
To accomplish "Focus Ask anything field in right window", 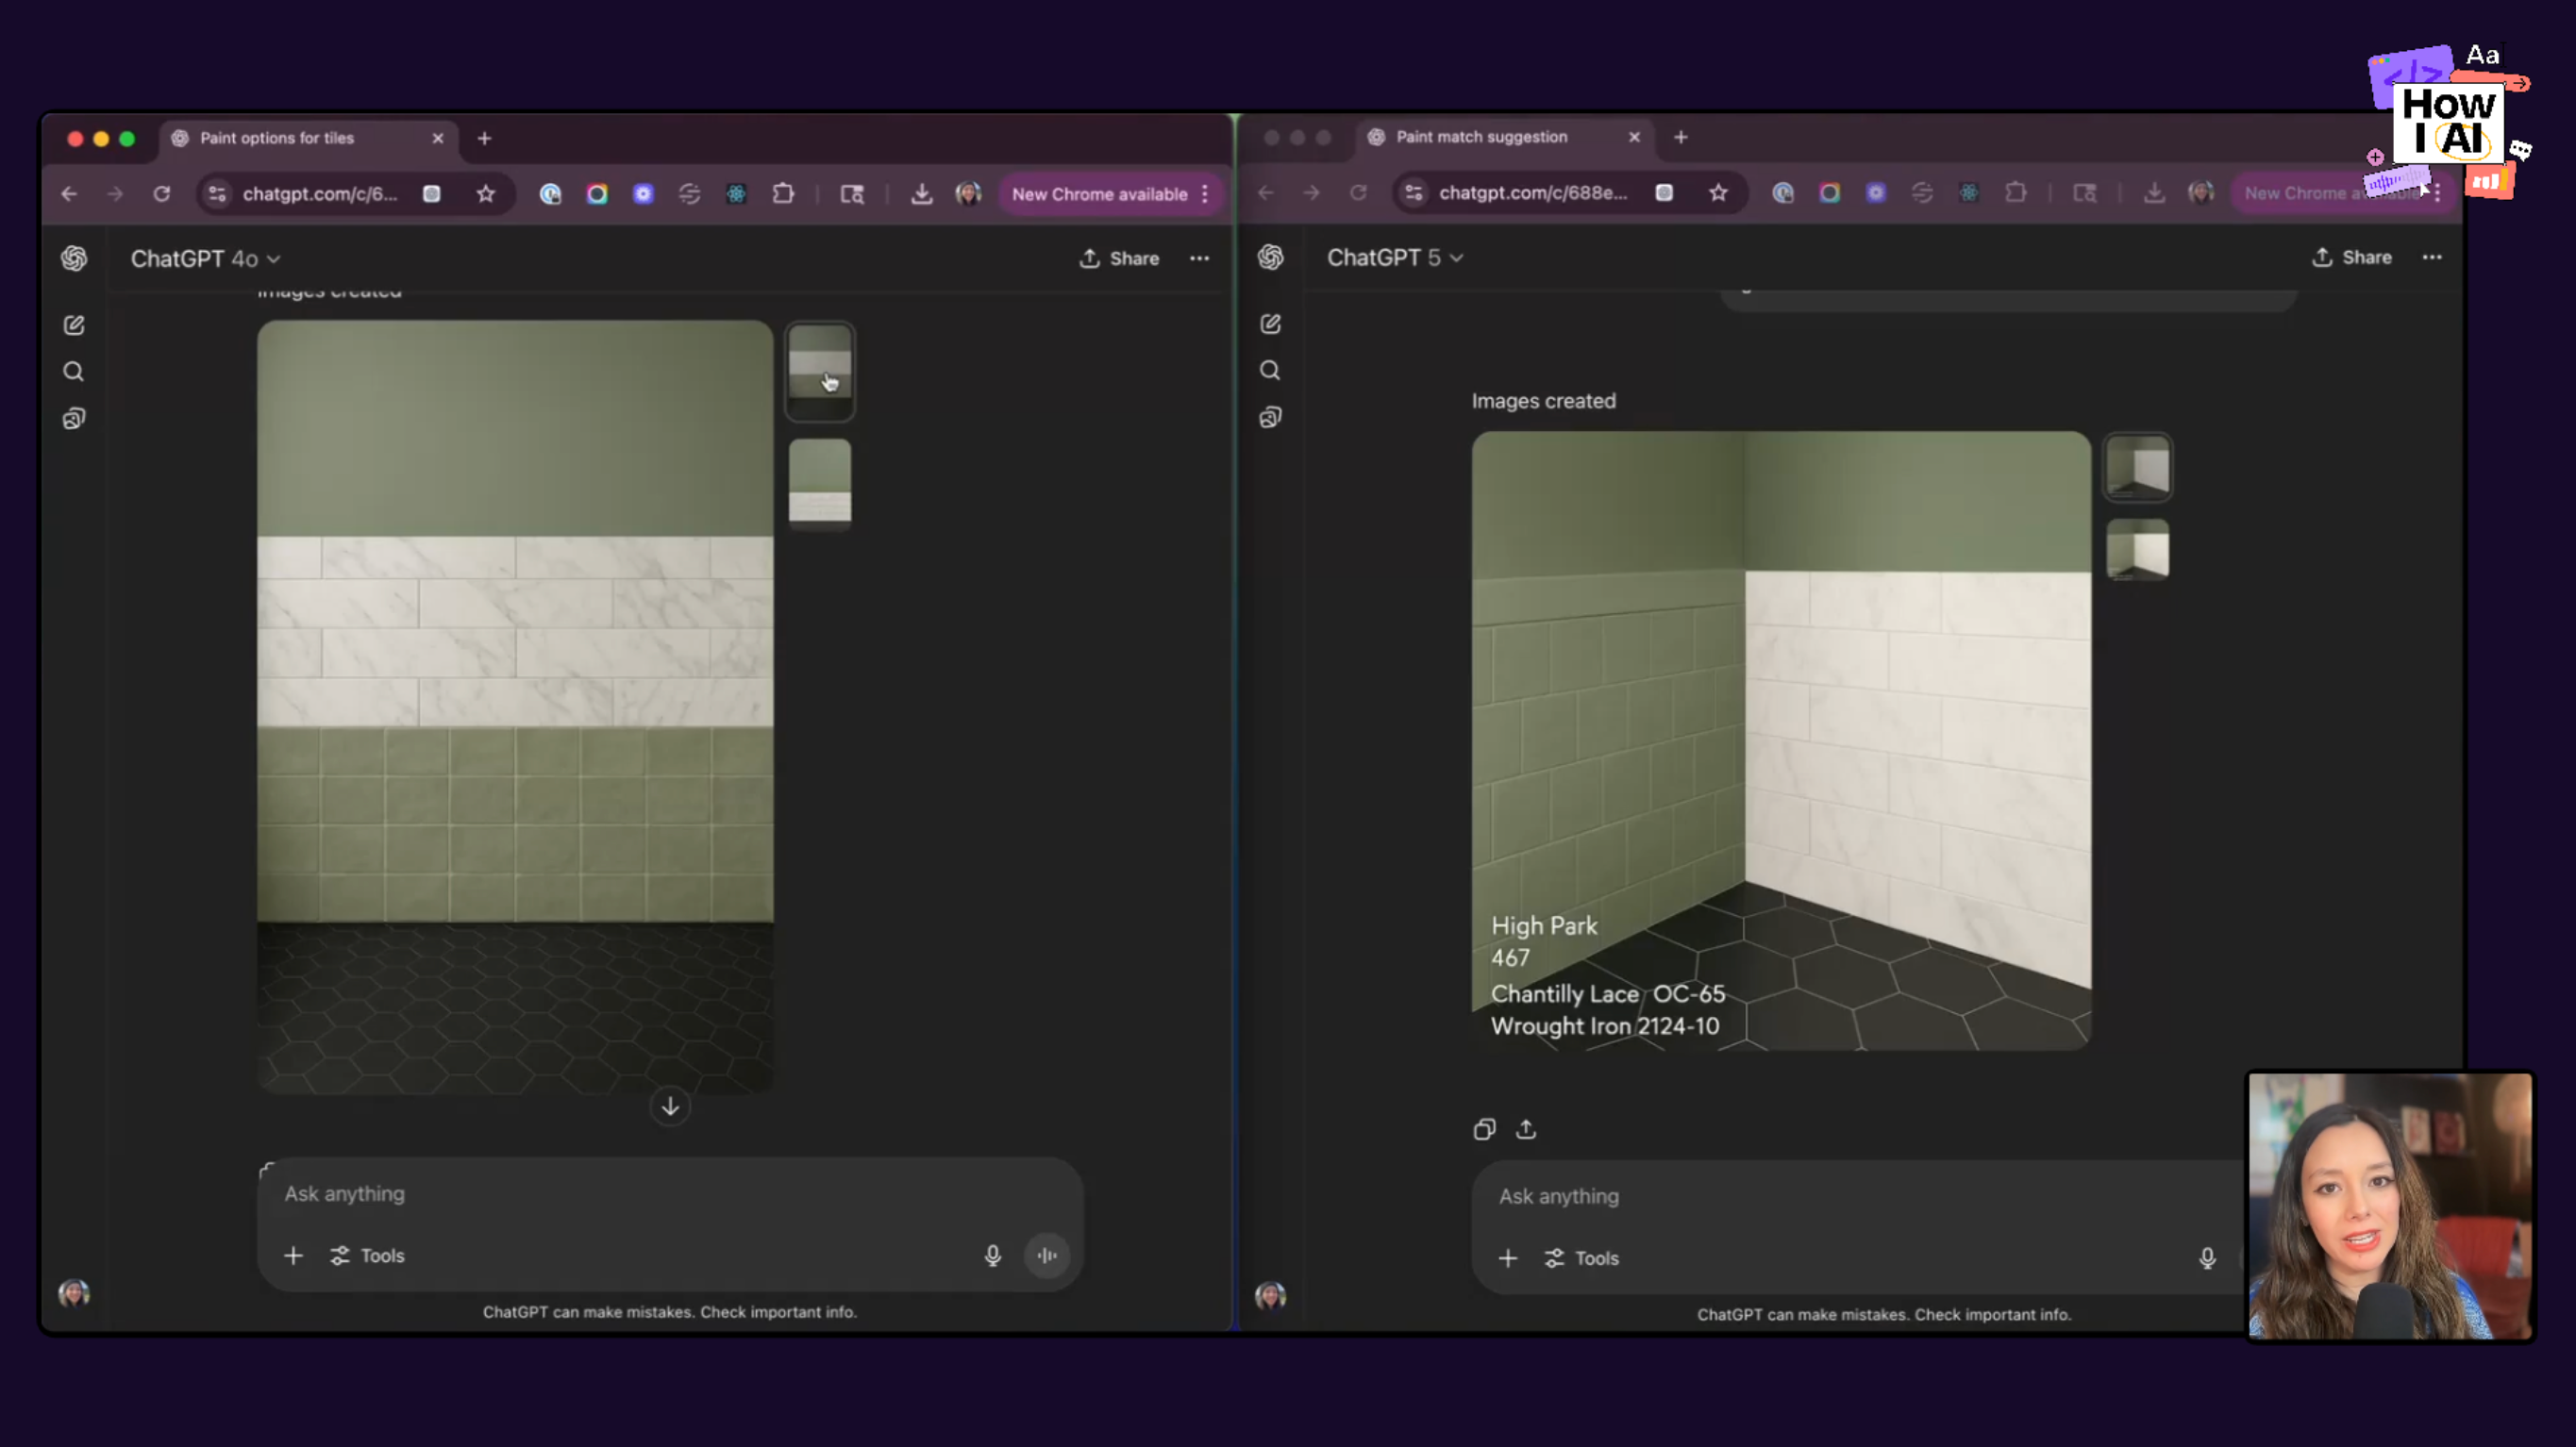I will click(1860, 1196).
